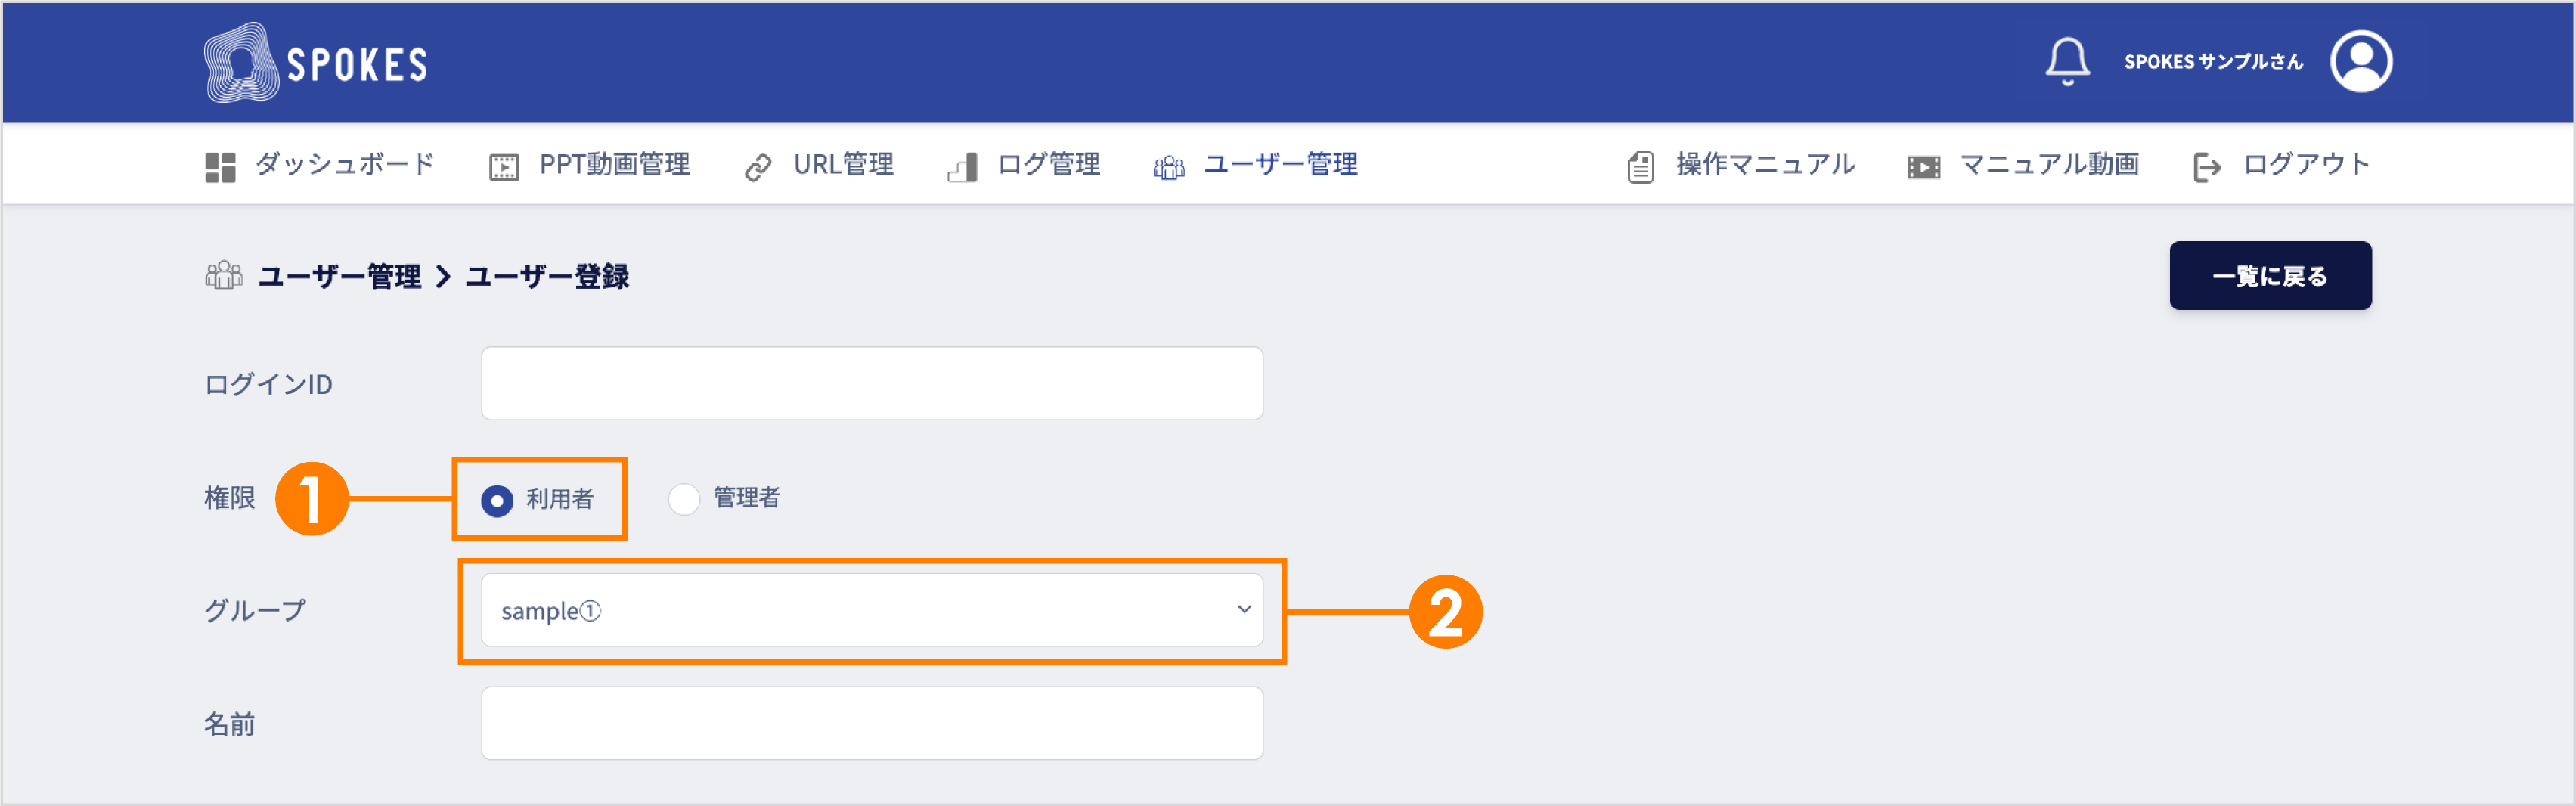The image size is (2576, 806).
Task: Click the chevron on the group selector
Action: [1243, 610]
